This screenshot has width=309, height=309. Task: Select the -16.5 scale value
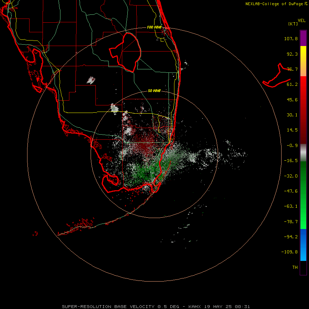point(291,161)
